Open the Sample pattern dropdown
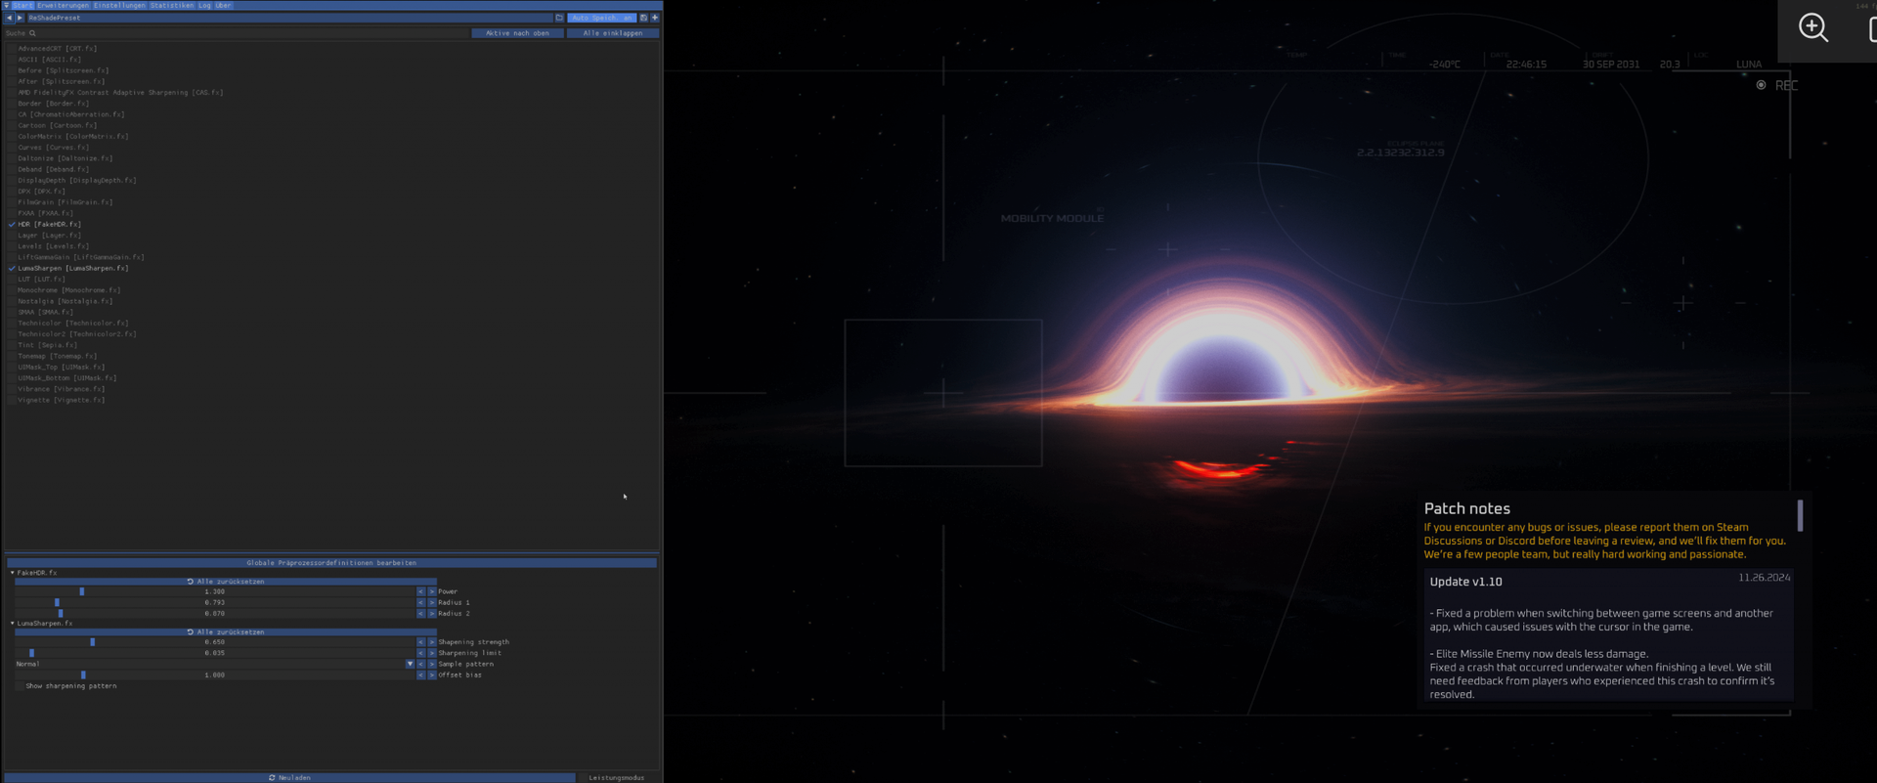This screenshot has height=783, width=1877. 410,664
